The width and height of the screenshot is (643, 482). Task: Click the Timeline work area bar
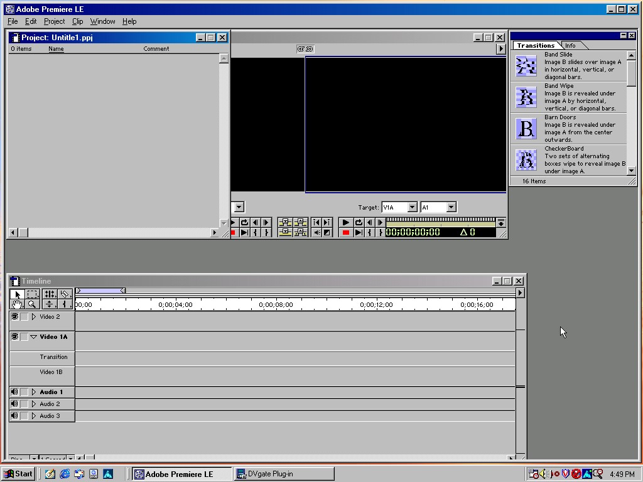pyautogui.click(x=100, y=291)
